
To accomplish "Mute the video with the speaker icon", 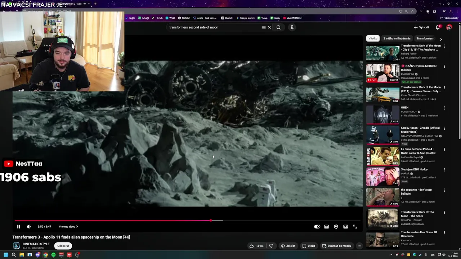I will coord(29,227).
